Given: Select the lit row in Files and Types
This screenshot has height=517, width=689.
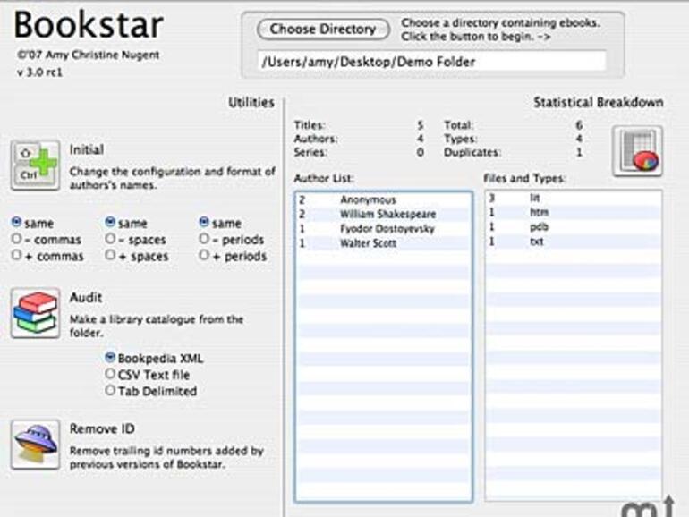Looking at the screenshot, I should tap(574, 198).
